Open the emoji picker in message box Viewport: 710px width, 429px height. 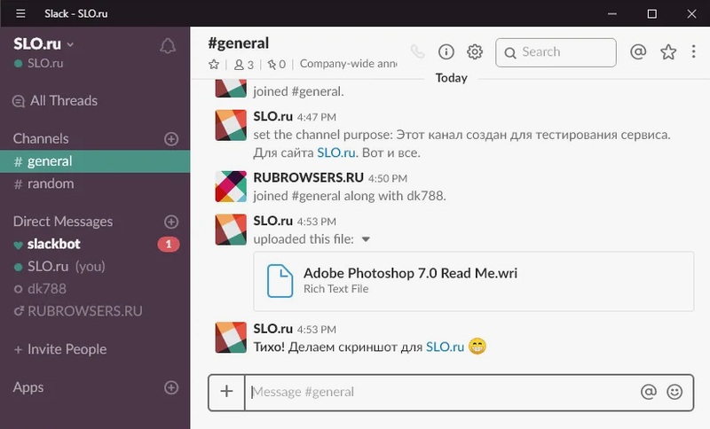[x=674, y=391]
